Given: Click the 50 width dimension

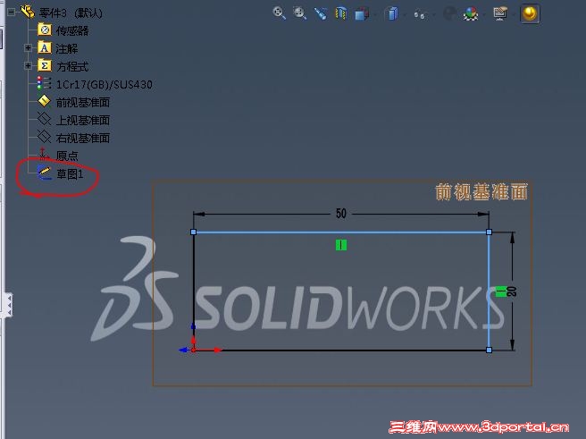Looking at the screenshot, I should click(x=341, y=214).
